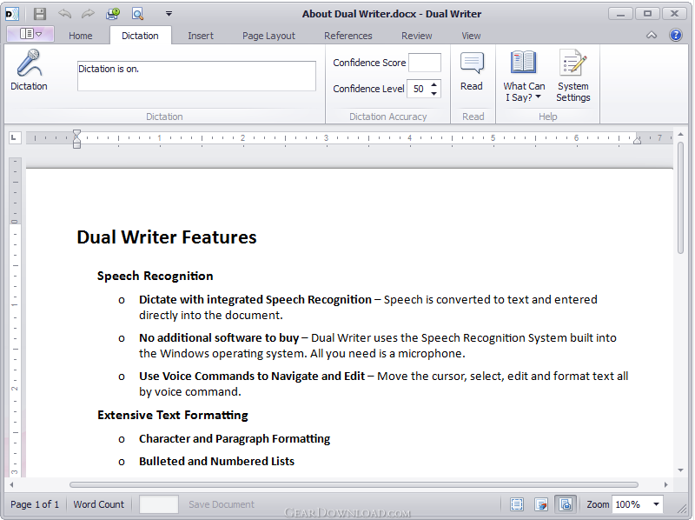
Task: Open Help with the blue question mark icon
Action: 676,35
